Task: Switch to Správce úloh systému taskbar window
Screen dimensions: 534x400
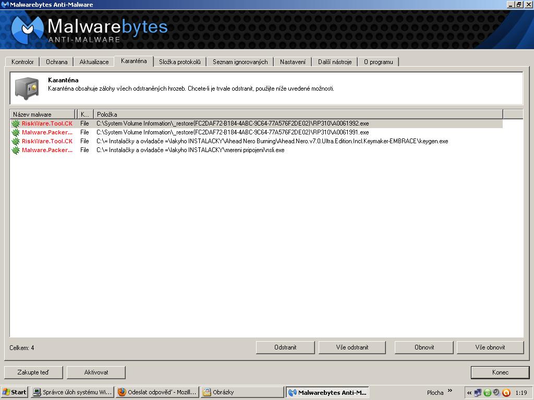Action: click(x=72, y=392)
